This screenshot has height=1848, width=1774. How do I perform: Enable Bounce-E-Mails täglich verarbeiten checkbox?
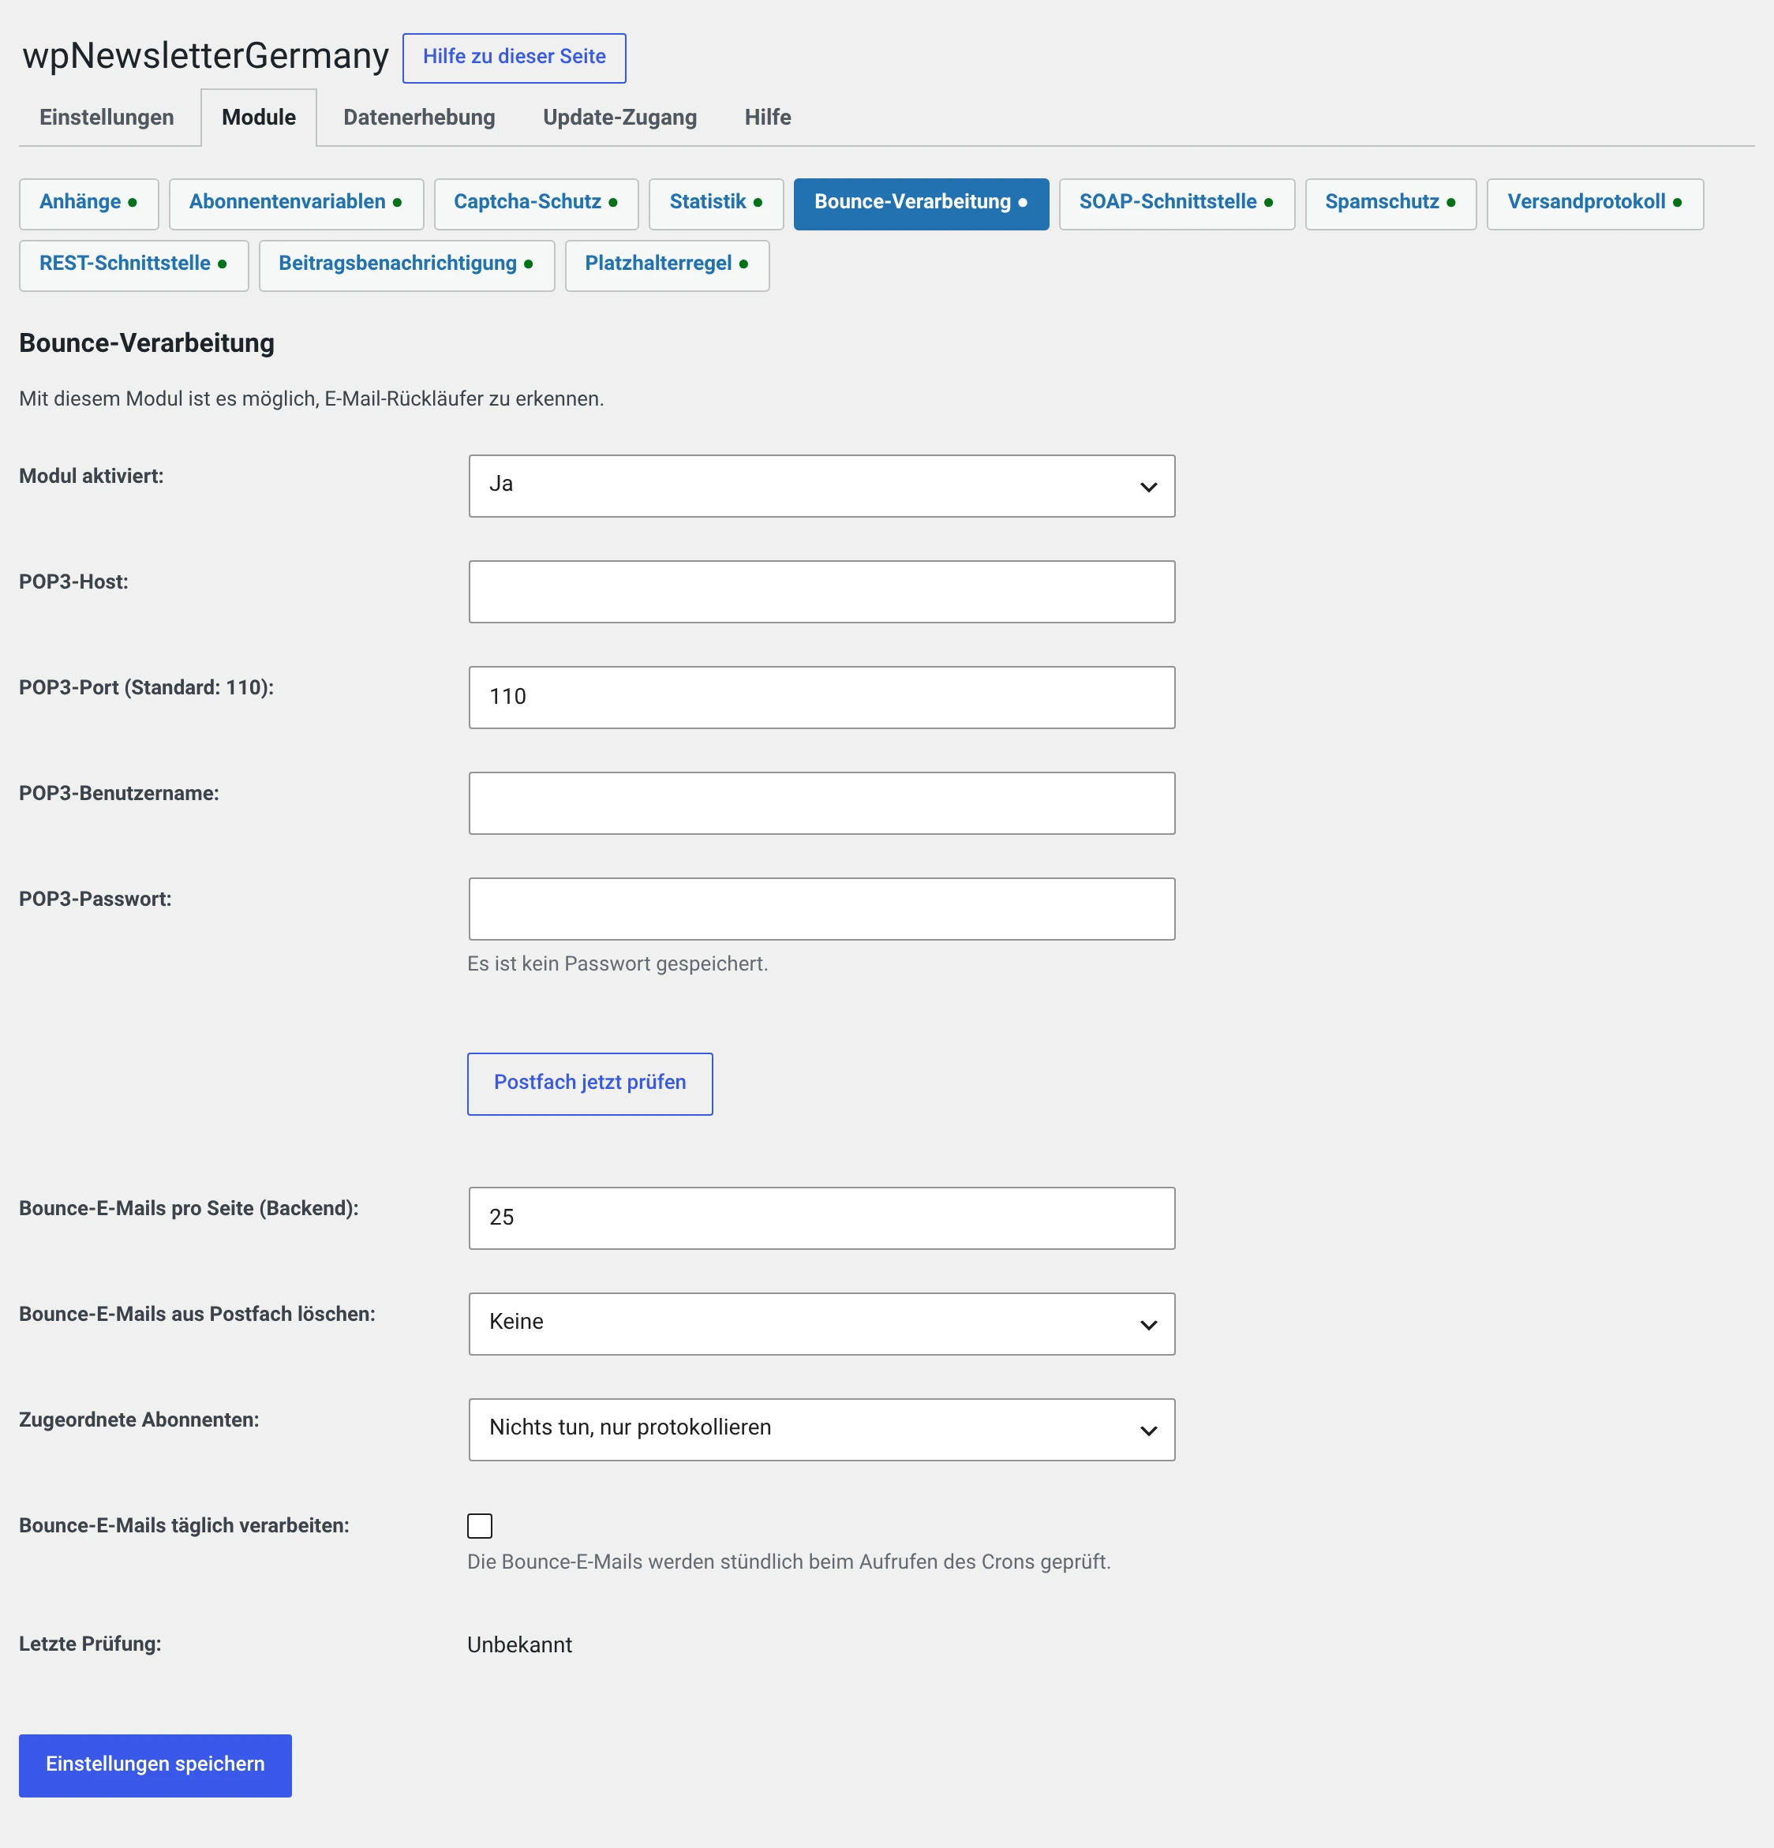[x=480, y=1524]
